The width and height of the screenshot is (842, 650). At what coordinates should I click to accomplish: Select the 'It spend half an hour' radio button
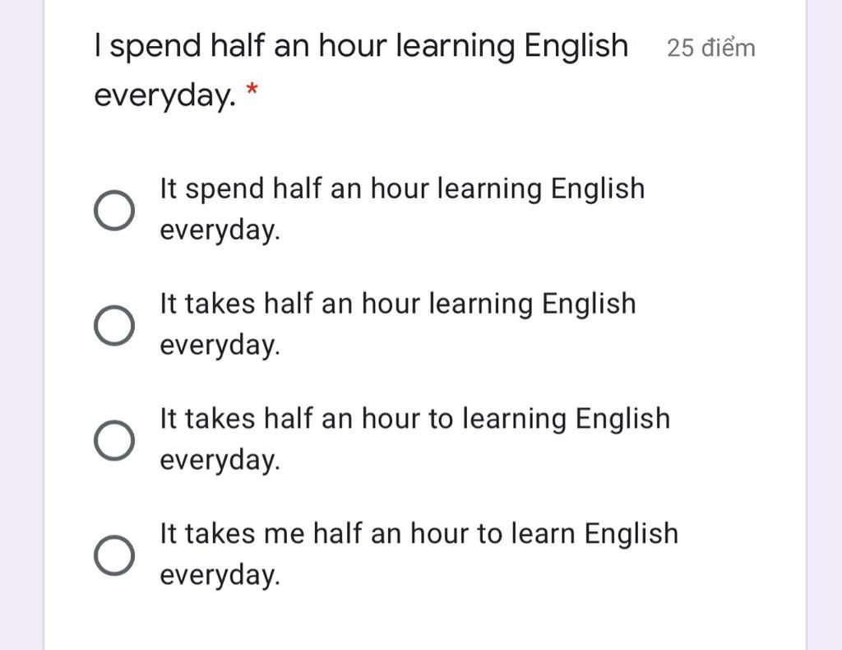[x=113, y=211]
